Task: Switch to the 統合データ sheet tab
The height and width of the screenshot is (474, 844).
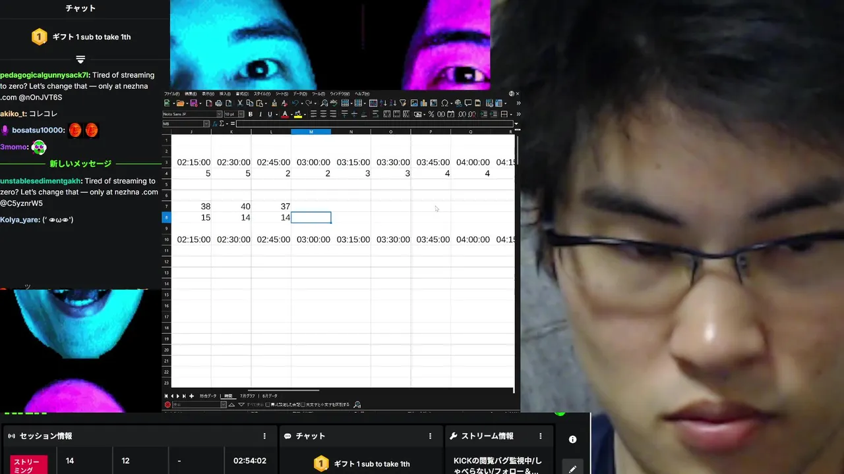Action: pos(208,396)
